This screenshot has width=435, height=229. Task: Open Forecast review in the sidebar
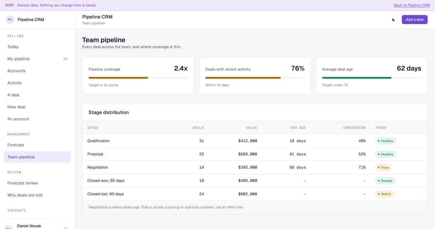pyautogui.click(x=37, y=183)
